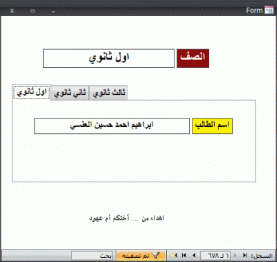Click the Form title text
Viewport: 277px width, 262px height.
point(254,10)
